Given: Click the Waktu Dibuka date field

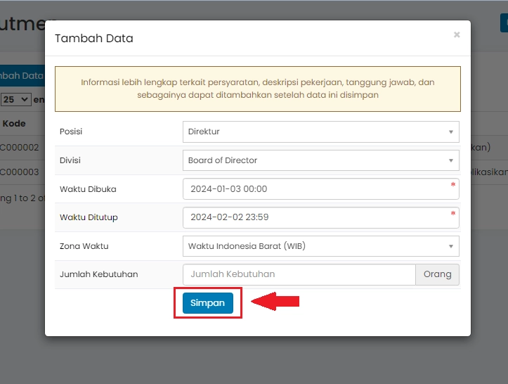Looking at the screenshot, I should point(316,189).
